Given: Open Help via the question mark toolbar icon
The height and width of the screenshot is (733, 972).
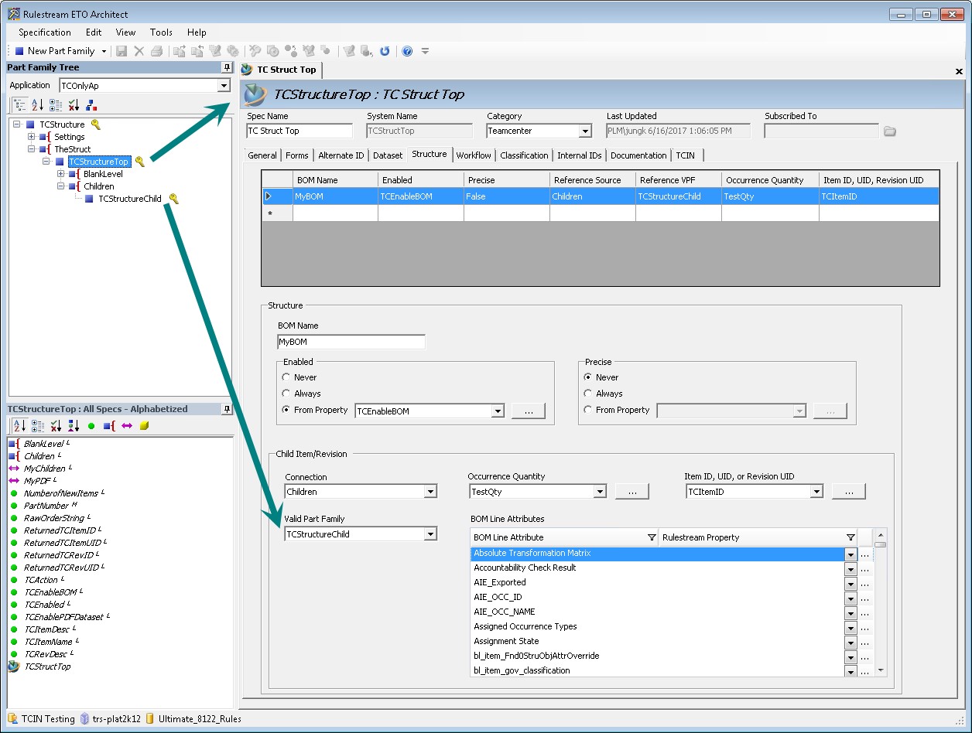Looking at the screenshot, I should [406, 51].
